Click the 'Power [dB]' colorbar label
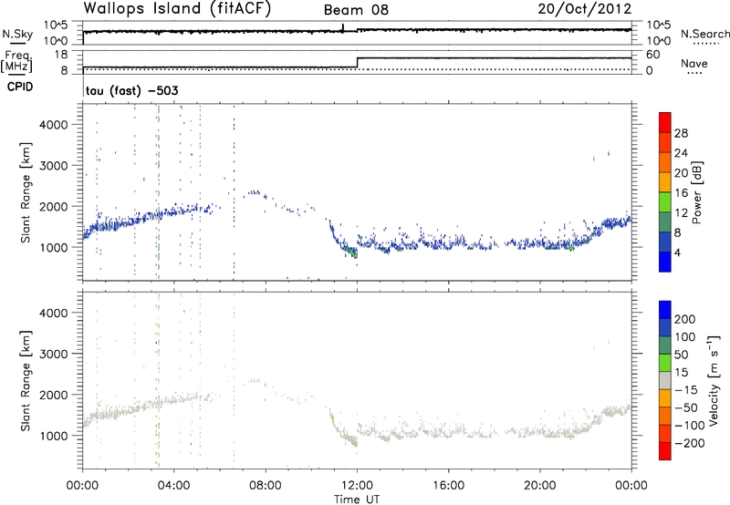 click(x=697, y=192)
